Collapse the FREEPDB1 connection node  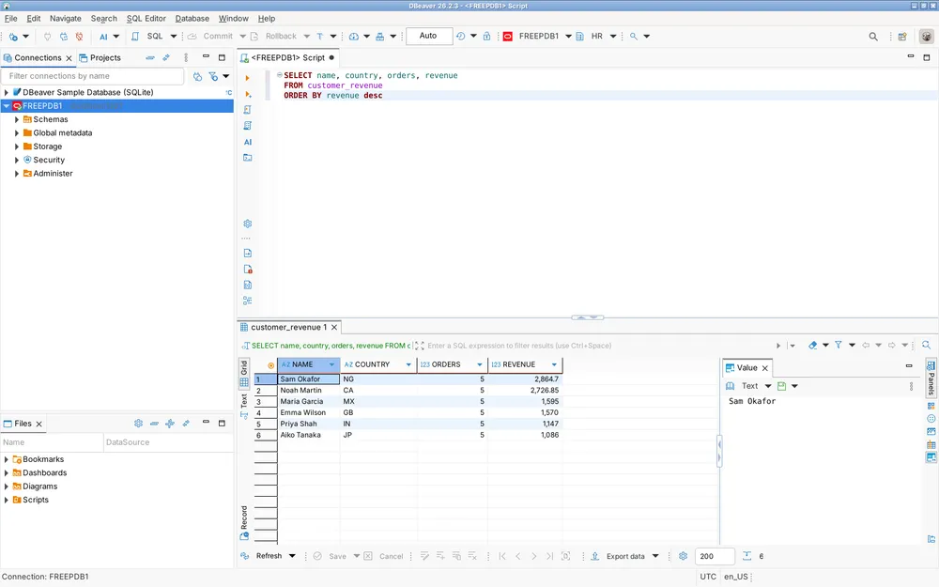[x=6, y=106]
